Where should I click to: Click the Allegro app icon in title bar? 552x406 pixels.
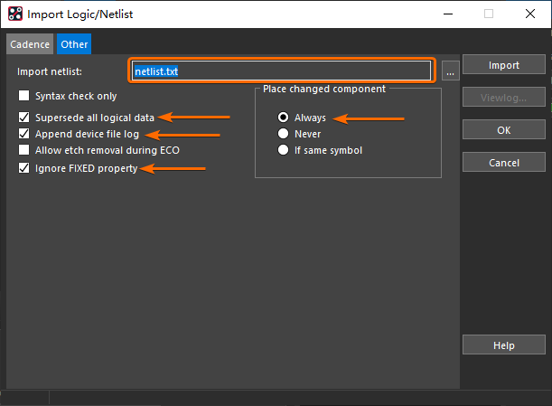[14, 14]
